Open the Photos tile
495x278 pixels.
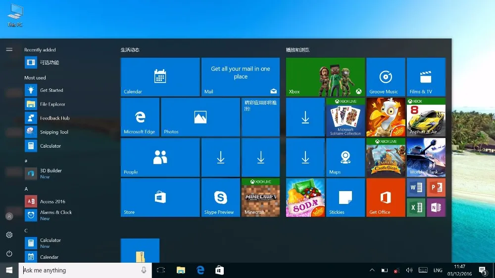tap(200, 117)
